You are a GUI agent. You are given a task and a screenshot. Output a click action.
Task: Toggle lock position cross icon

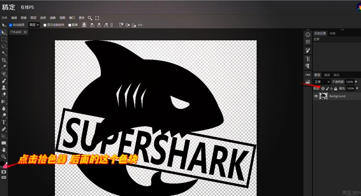(332, 89)
